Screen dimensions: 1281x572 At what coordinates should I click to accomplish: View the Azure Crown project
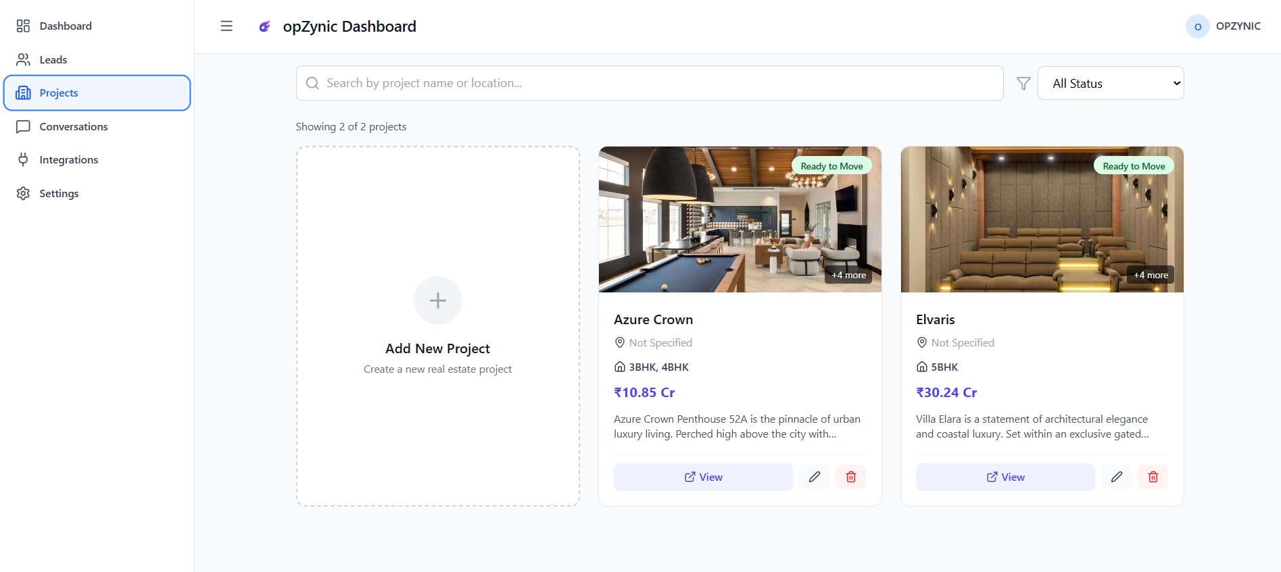tap(703, 477)
